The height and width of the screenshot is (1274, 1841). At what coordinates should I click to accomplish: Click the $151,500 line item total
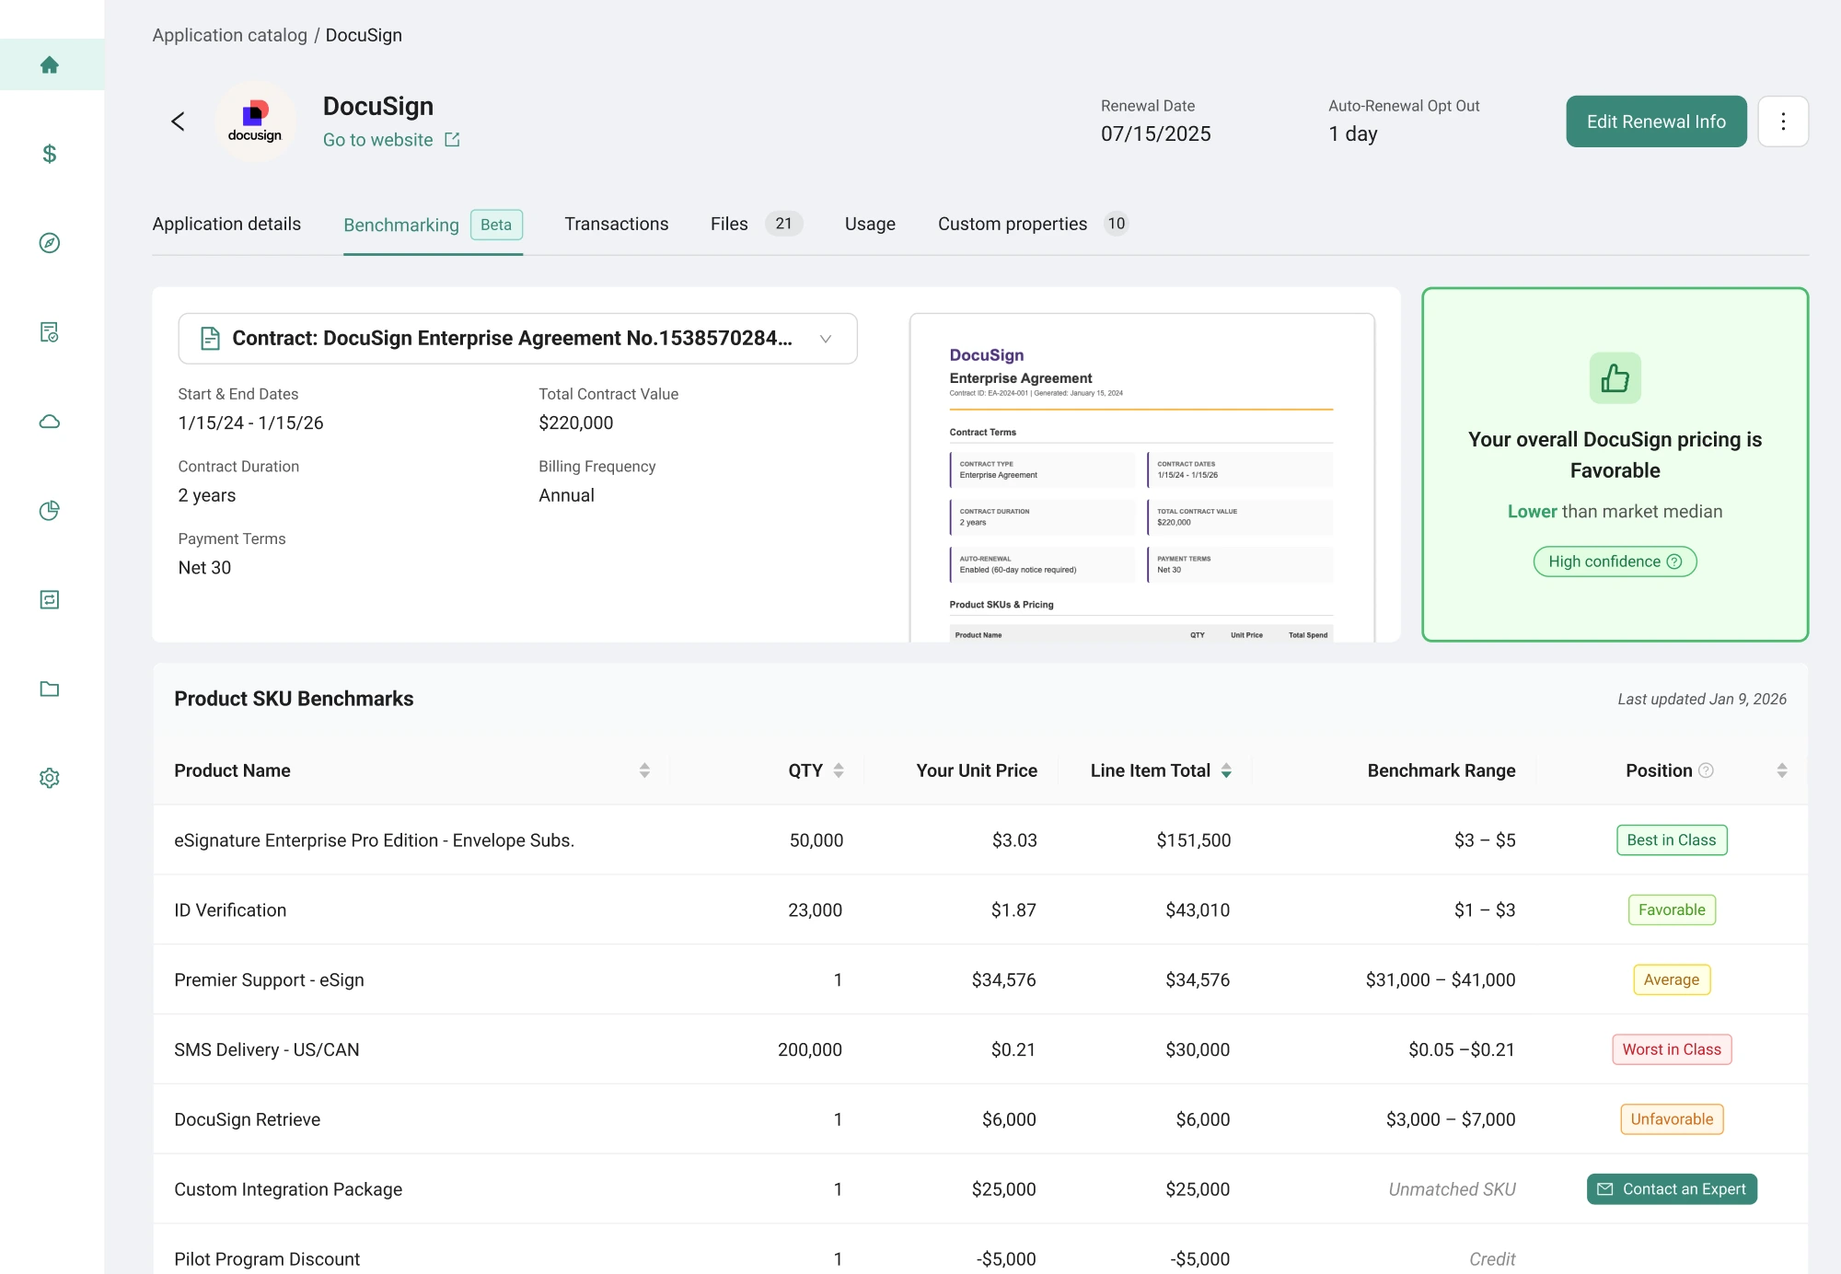tap(1193, 840)
